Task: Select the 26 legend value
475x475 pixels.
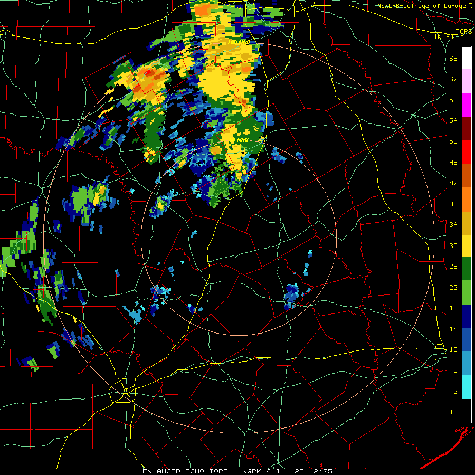Action: click(x=453, y=267)
